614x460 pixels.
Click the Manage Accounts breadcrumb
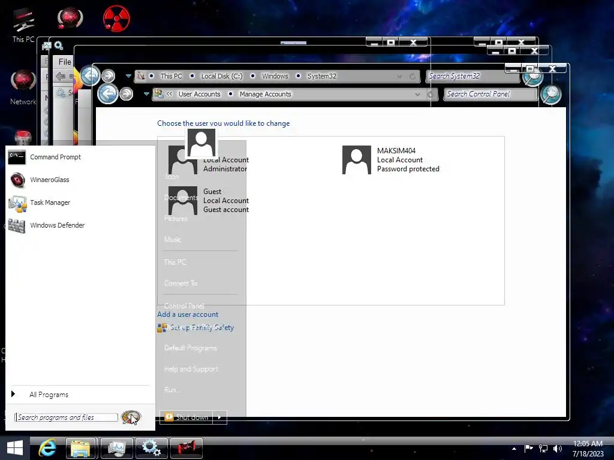265,94
